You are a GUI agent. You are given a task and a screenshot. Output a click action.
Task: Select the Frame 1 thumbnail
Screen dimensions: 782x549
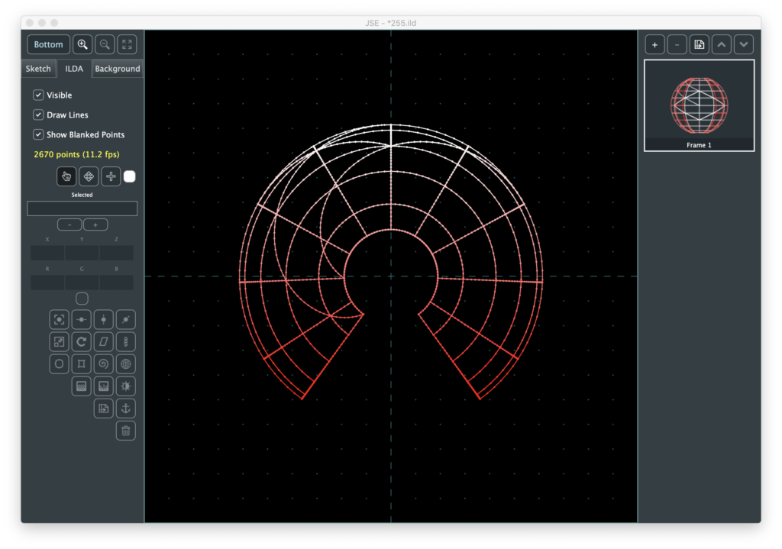pyautogui.click(x=699, y=105)
